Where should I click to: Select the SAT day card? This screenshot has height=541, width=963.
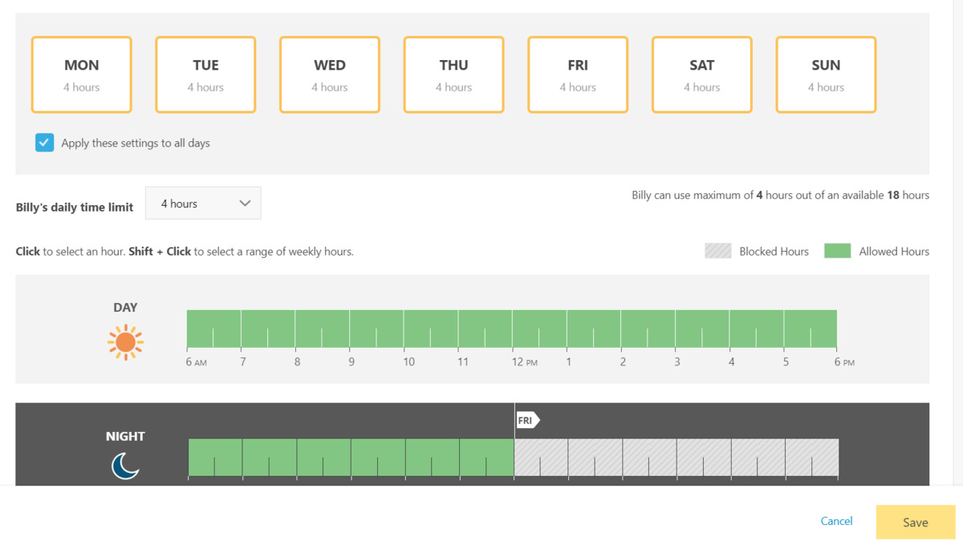coord(702,75)
